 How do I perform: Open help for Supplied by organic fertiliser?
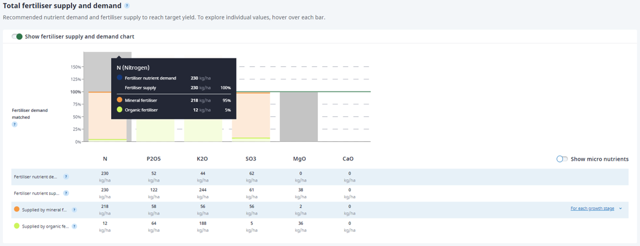[x=74, y=226]
